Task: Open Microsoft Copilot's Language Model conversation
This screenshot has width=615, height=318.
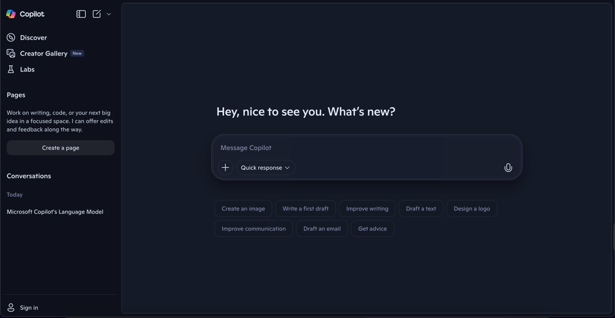Action: click(x=55, y=212)
